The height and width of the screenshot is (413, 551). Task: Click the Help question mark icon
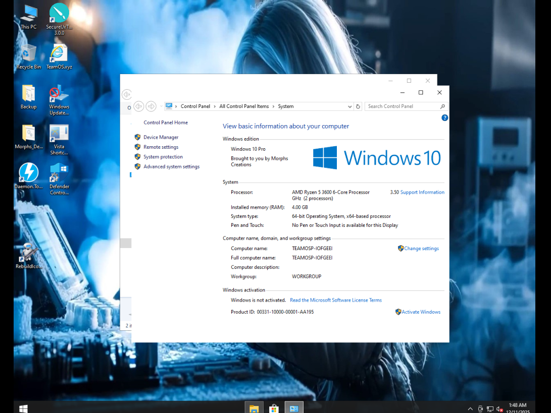pos(444,118)
